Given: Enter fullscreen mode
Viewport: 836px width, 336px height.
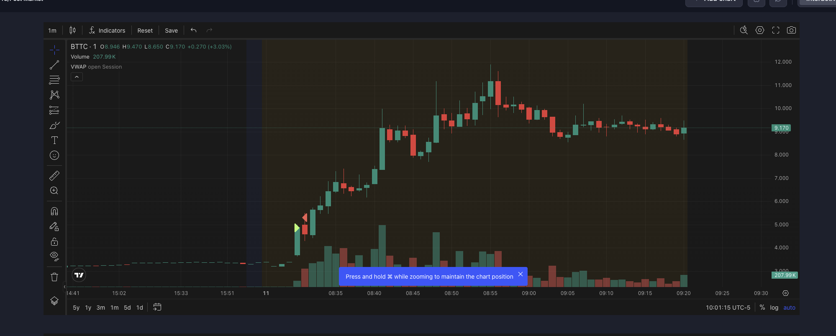Looking at the screenshot, I should tap(776, 30).
